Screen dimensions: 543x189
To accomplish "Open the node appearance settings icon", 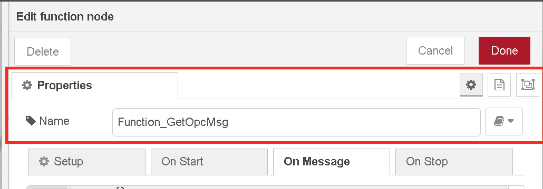I will pyautogui.click(x=528, y=85).
